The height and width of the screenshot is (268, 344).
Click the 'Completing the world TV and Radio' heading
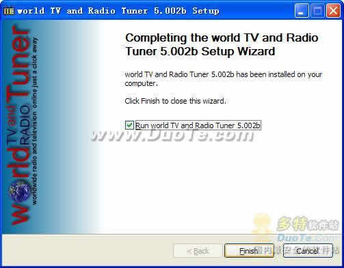[x=222, y=38]
